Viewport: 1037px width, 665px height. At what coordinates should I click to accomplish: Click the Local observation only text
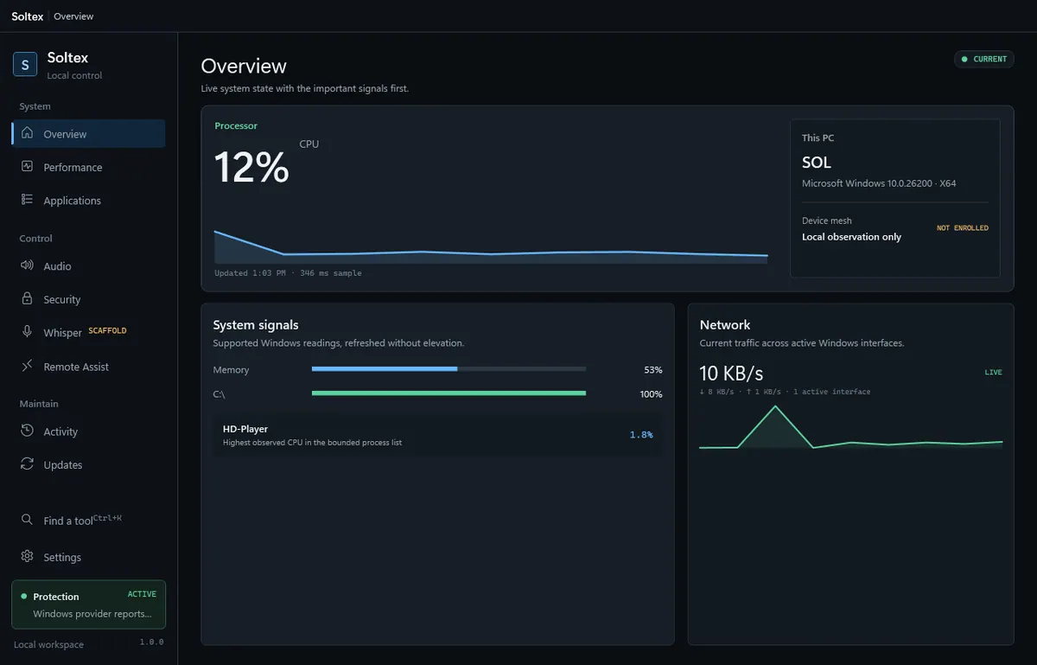click(x=851, y=237)
